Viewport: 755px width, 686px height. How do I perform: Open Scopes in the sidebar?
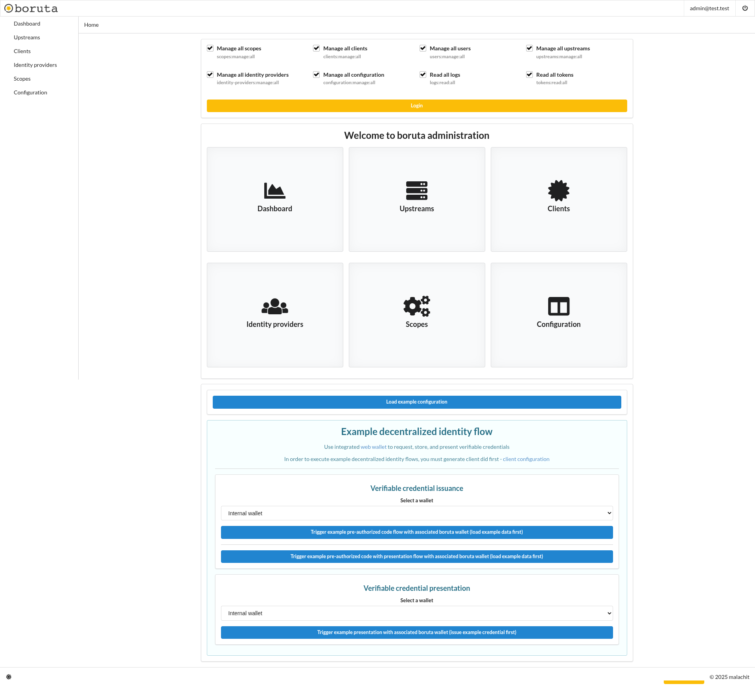(22, 79)
